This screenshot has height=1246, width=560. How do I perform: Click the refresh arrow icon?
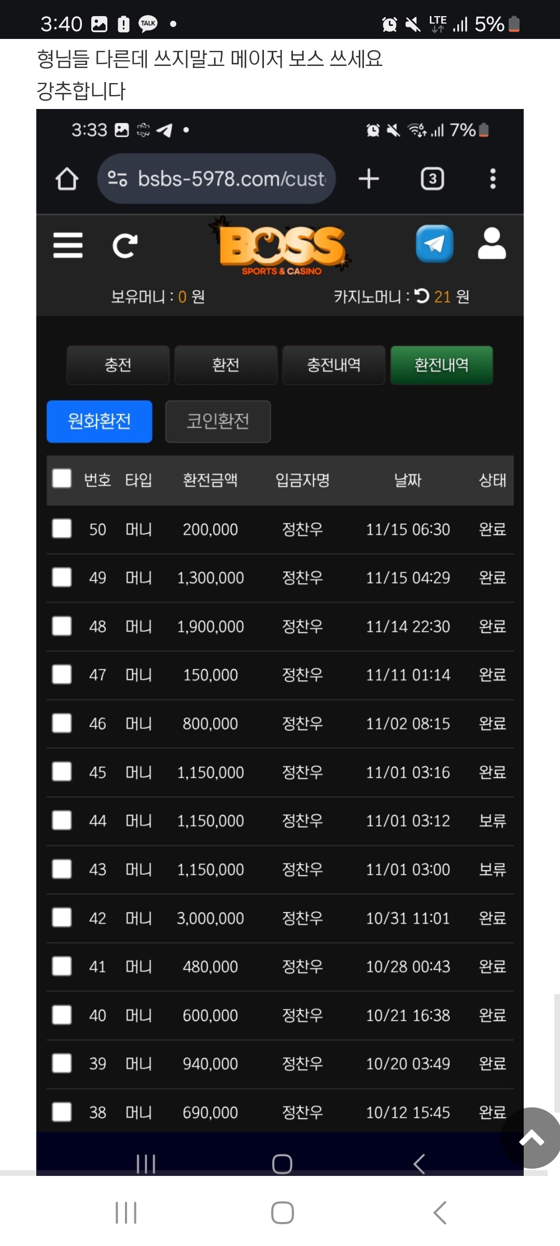coord(125,246)
